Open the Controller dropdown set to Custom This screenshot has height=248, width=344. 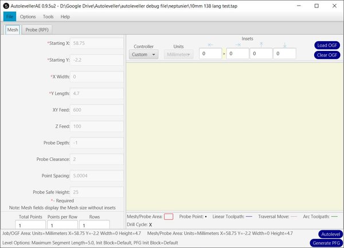tap(144, 54)
